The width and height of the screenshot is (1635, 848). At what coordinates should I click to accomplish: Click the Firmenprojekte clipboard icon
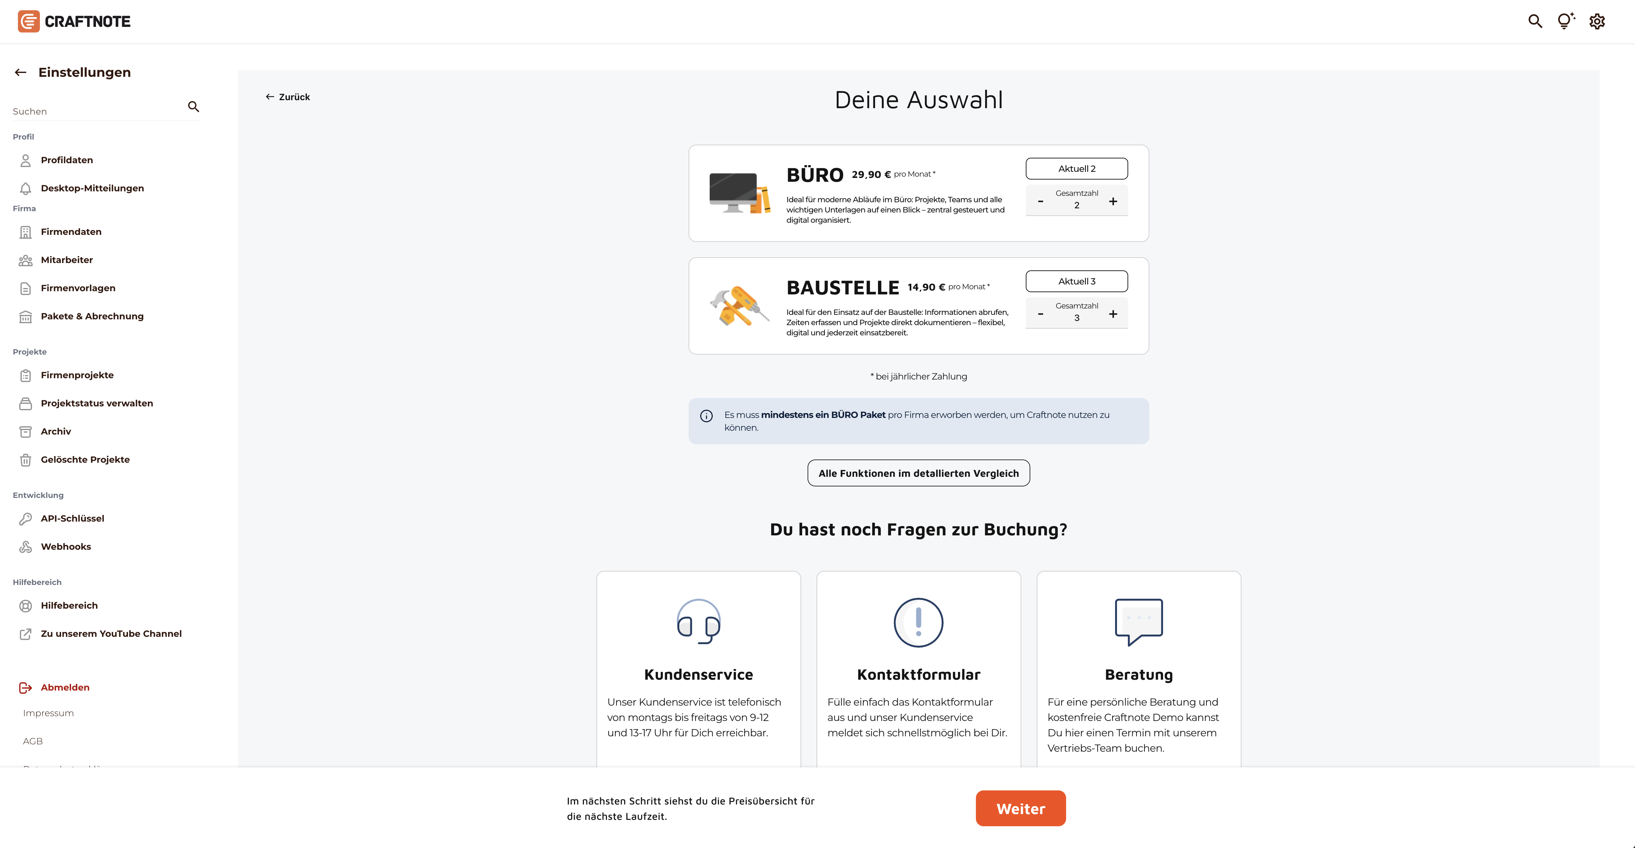25,375
